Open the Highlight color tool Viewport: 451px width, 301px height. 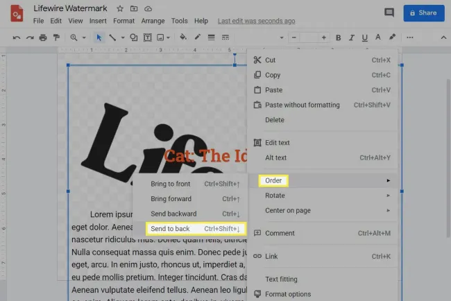[x=392, y=37]
